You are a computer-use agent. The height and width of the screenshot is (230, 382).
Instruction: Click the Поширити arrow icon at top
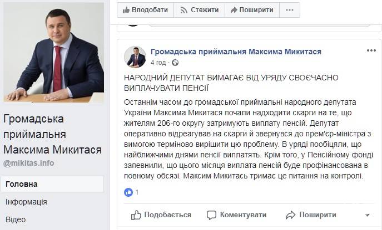tap(234, 10)
